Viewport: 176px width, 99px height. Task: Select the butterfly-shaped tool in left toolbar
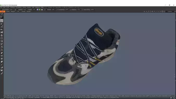click(2, 70)
